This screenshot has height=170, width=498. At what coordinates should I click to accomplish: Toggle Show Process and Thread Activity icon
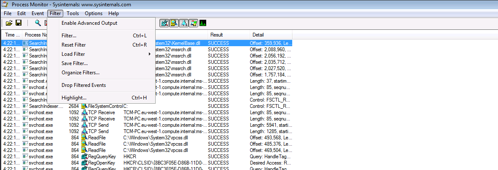(194, 23)
